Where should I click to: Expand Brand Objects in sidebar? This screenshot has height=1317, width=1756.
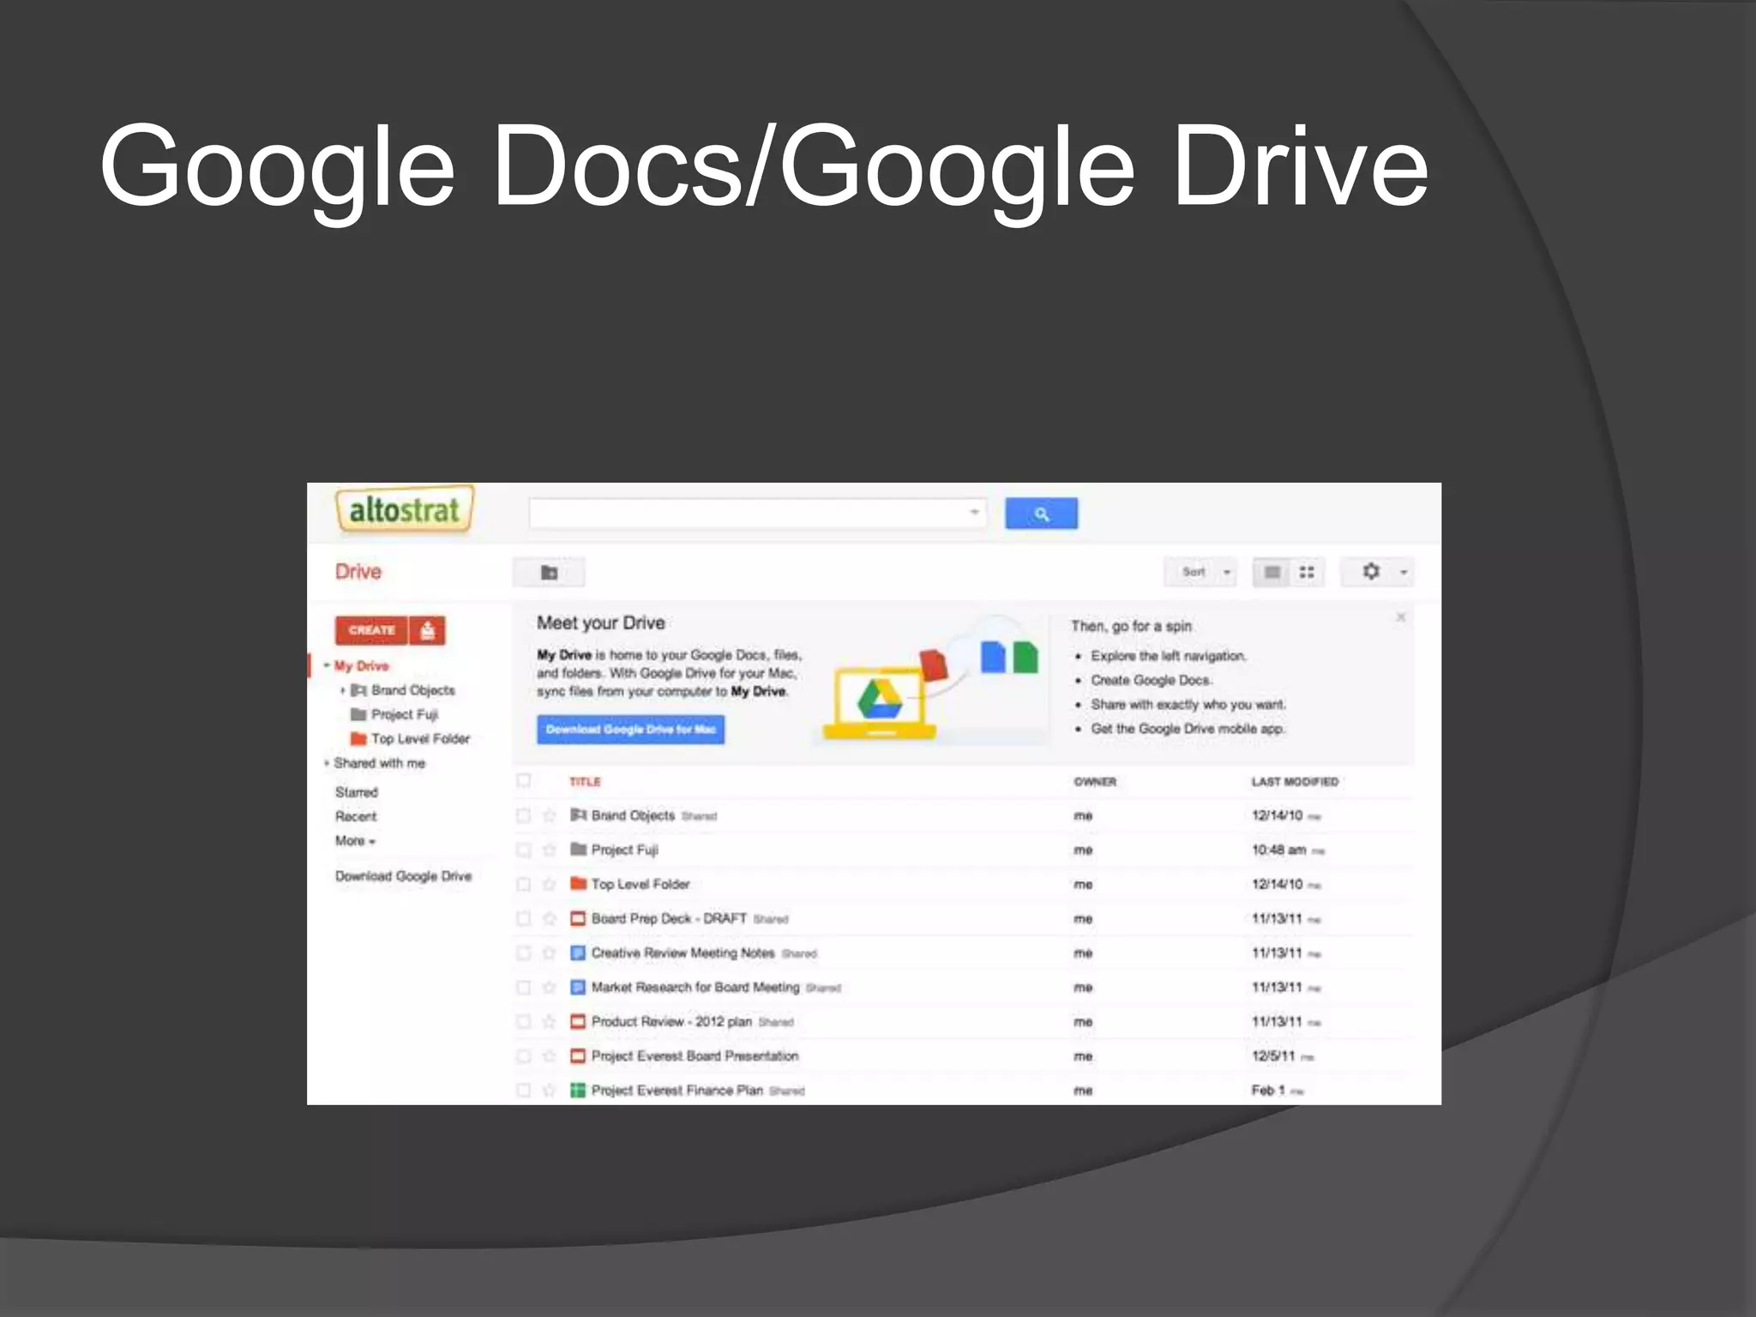(x=342, y=690)
